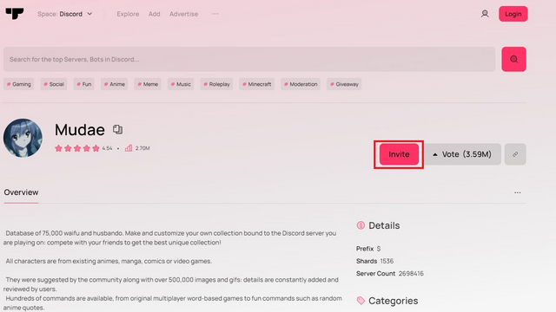
Task: Select the Minecraft tag
Action: tap(257, 84)
